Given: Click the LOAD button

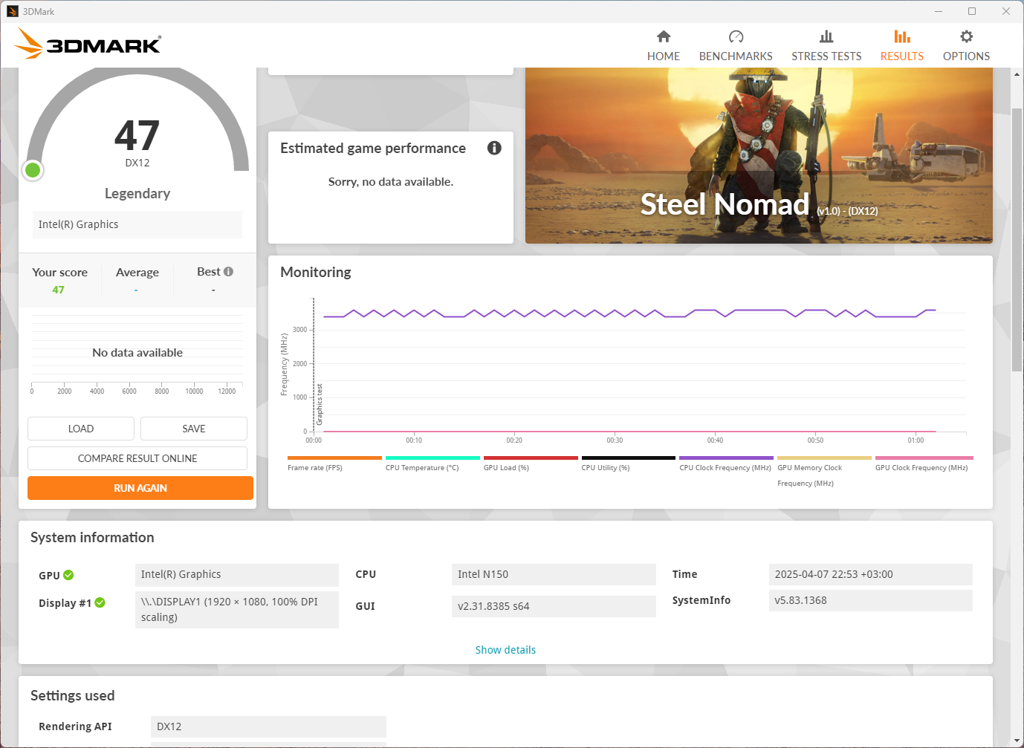Looking at the screenshot, I should (x=81, y=429).
